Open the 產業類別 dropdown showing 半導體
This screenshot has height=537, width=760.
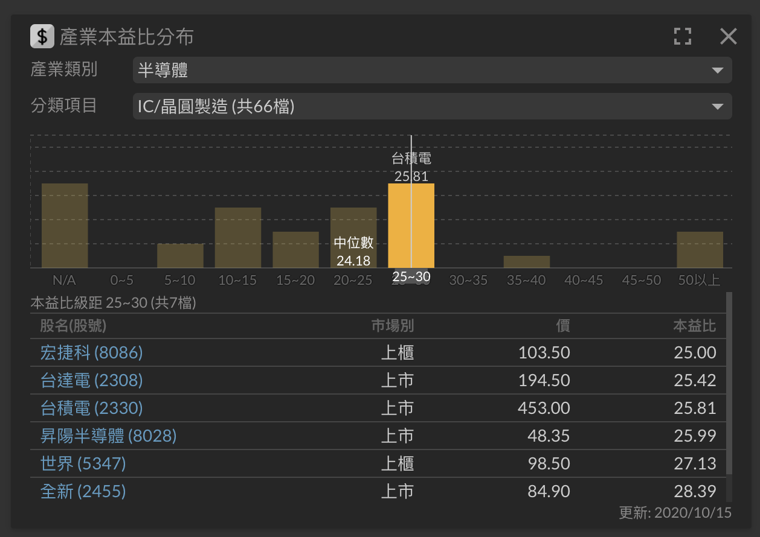[x=431, y=70]
